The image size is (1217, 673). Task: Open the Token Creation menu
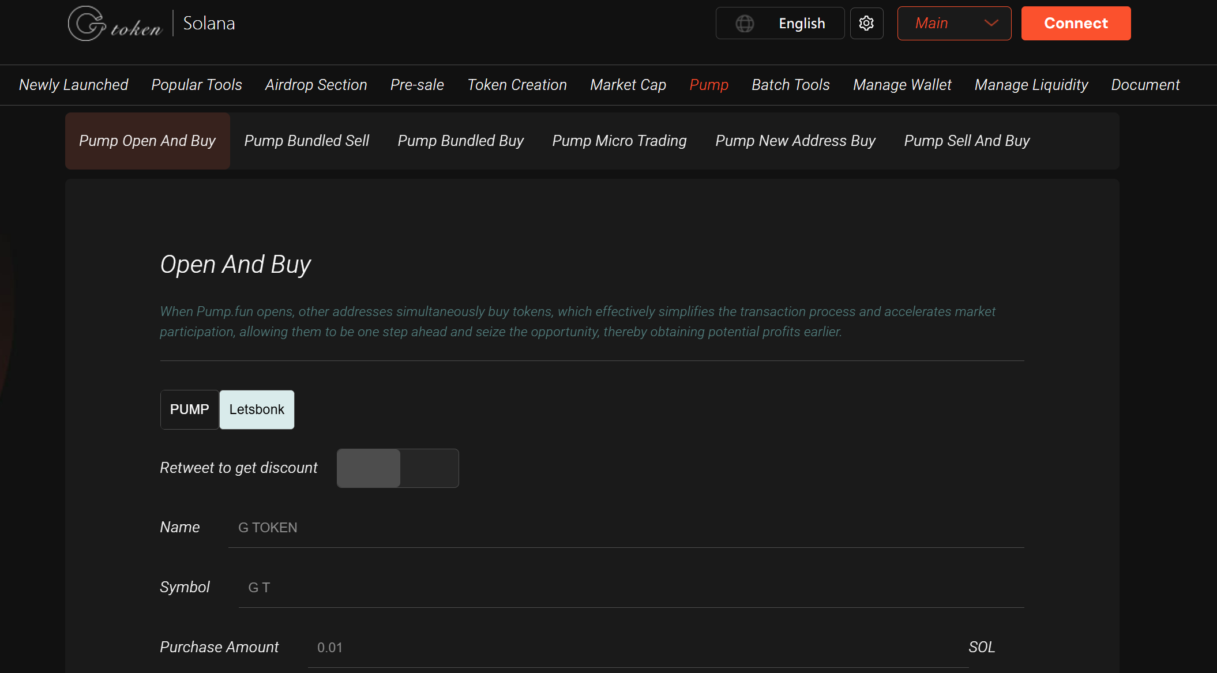coord(517,85)
